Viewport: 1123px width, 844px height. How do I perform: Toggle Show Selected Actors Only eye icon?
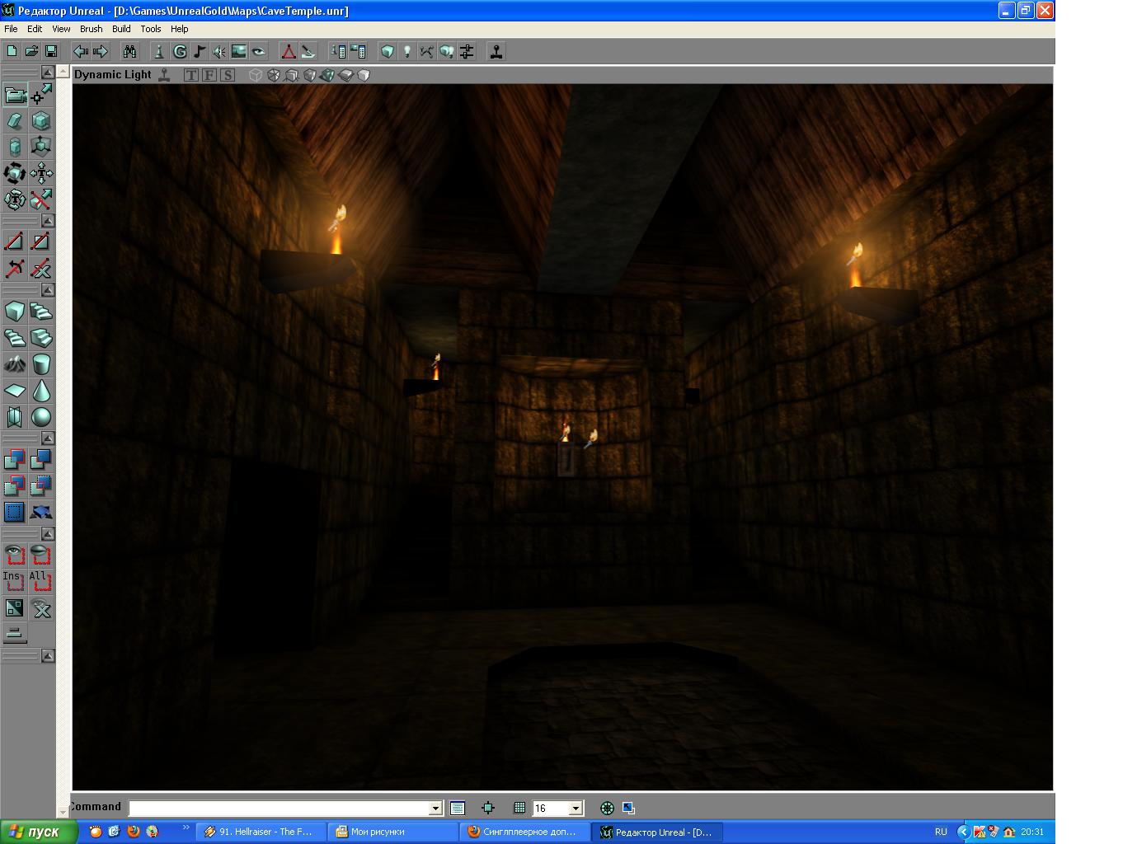pyautogui.click(x=15, y=555)
